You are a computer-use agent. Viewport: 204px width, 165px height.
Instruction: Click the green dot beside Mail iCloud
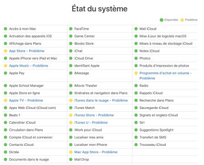(136, 29)
